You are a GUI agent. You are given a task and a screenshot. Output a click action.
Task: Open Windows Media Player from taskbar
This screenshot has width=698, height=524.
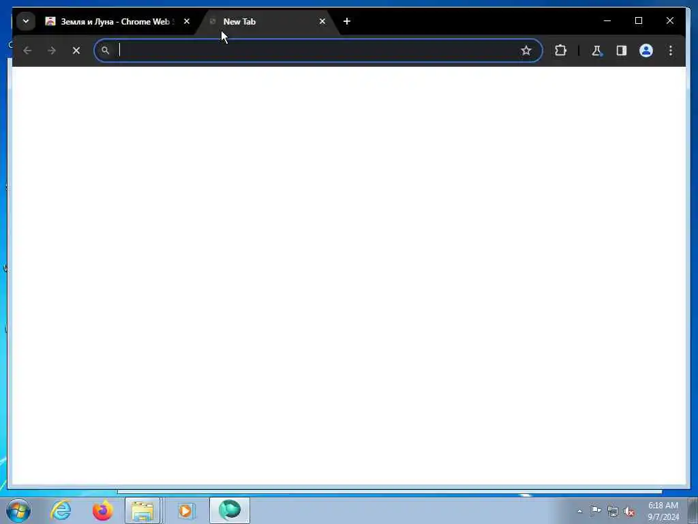[186, 510]
